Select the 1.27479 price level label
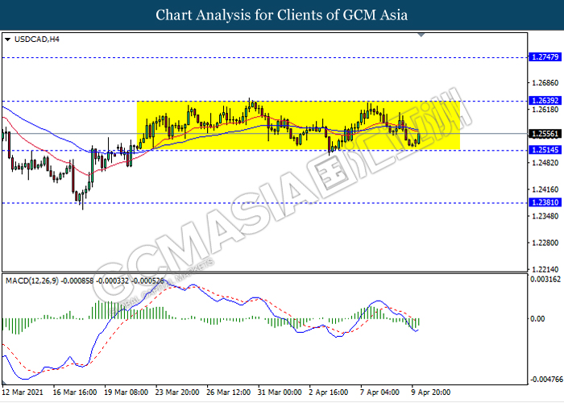Screen dimensions: 564x403 pos(545,57)
